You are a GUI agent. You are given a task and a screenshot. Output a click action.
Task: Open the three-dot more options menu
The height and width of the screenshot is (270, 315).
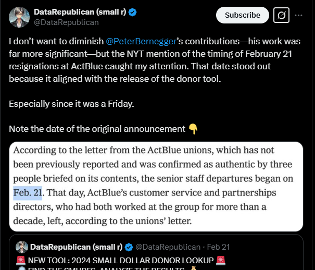[x=298, y=15]
